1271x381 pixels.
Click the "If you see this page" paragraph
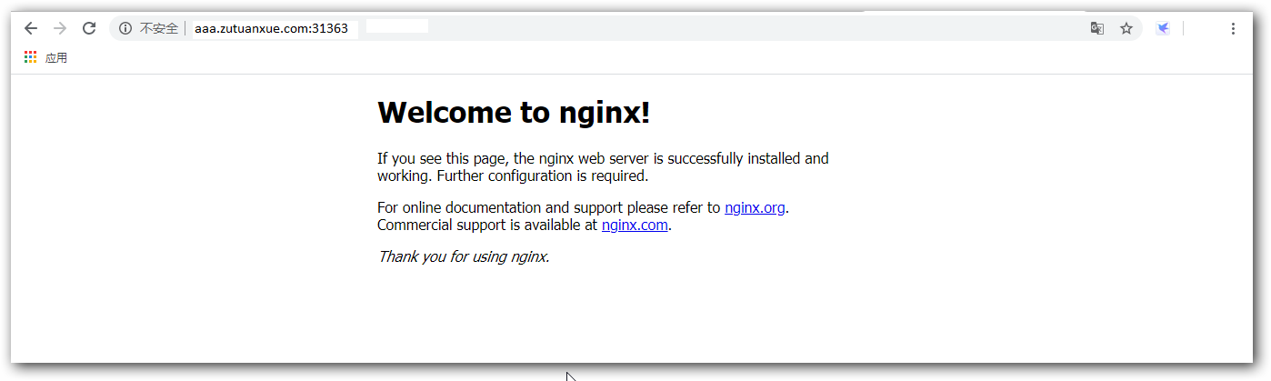(602, 158)
